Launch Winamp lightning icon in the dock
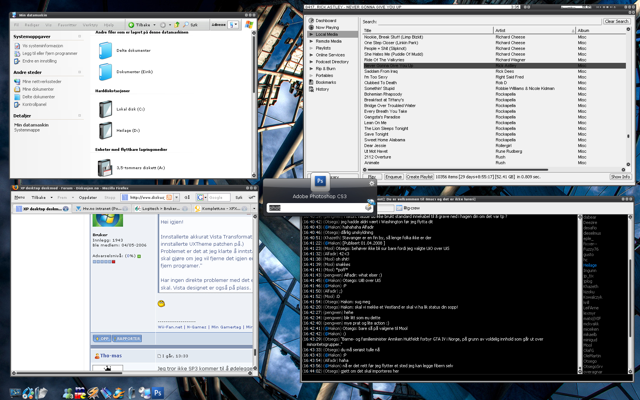The image size is (640, 400). tap(93, 393)
